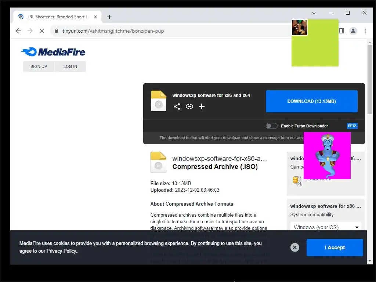Close the URL Shortener tab
Image resolution: width=376 pixels, height=282 pixels.
pyautogui.click(x=95, y=17)
